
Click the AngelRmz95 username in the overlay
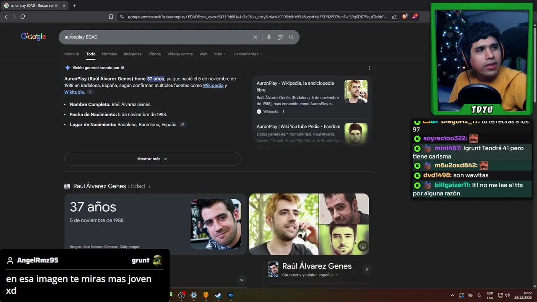tap(38, 260)
